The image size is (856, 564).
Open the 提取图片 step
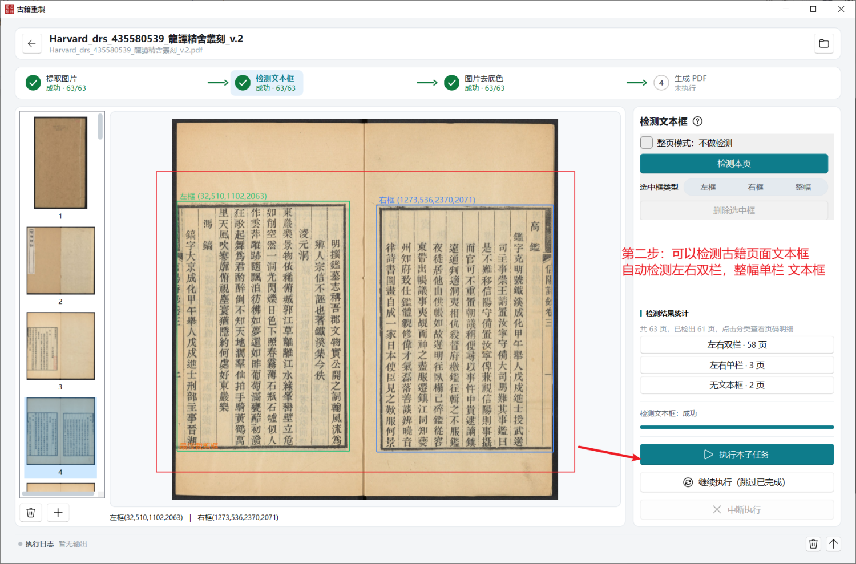point(56,83)
